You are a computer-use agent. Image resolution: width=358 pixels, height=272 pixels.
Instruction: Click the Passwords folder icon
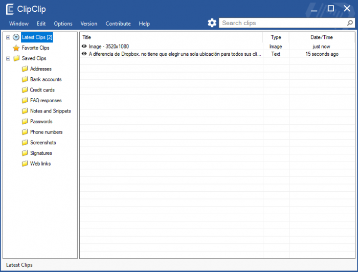[25, 121]
